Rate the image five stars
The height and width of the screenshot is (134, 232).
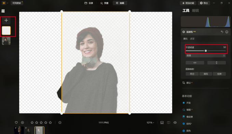pos(50,122)
